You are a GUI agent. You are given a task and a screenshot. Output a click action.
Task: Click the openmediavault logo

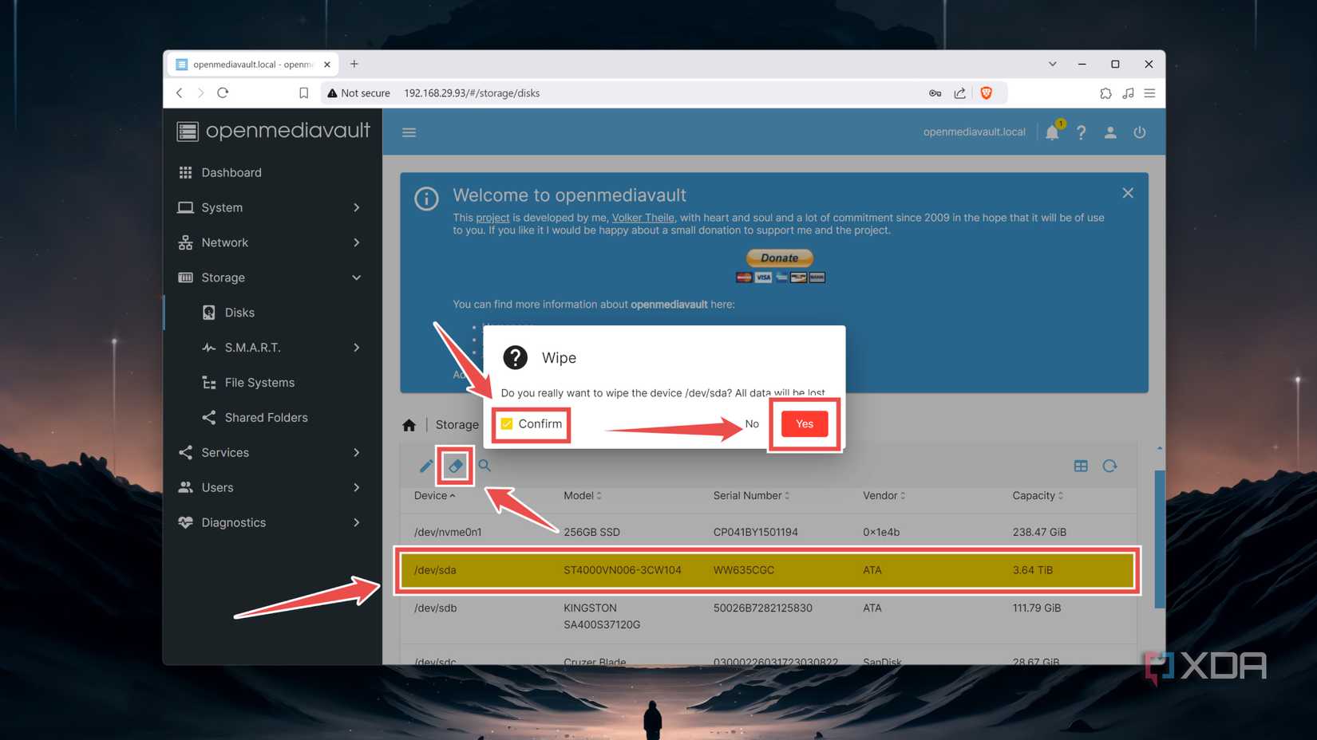coord(273,131)
